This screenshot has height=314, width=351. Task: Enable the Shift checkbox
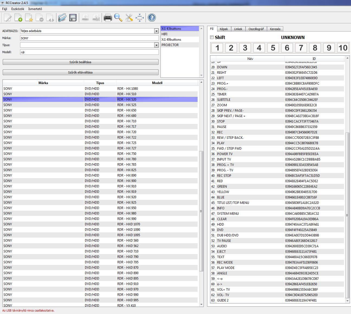(212, 37)
